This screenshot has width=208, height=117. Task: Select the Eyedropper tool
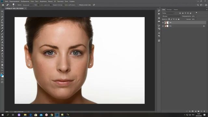point(2,28)
